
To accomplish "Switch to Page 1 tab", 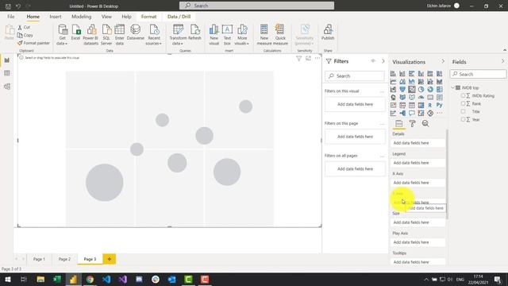I will [x=39, y=259].
